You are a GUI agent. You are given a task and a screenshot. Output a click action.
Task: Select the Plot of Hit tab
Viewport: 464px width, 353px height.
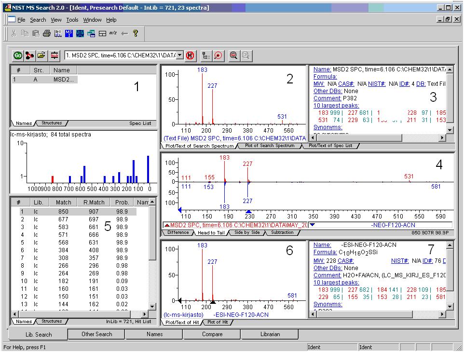pos(218,322)
